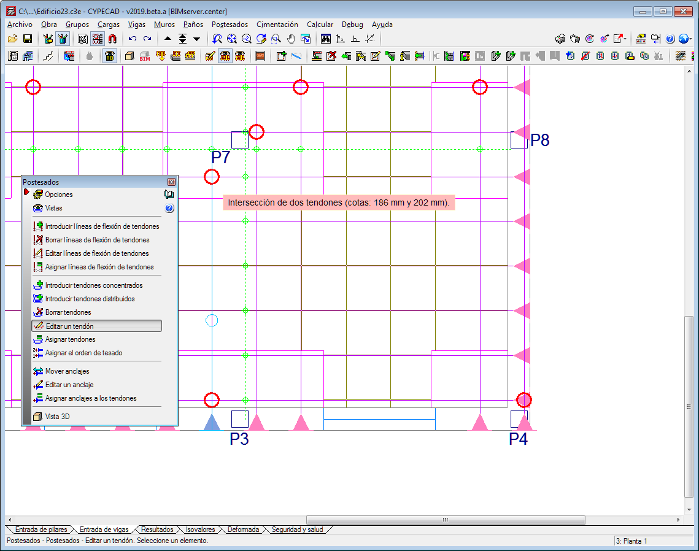
Task: Redo the last undone action
Action: coord(147,39)
